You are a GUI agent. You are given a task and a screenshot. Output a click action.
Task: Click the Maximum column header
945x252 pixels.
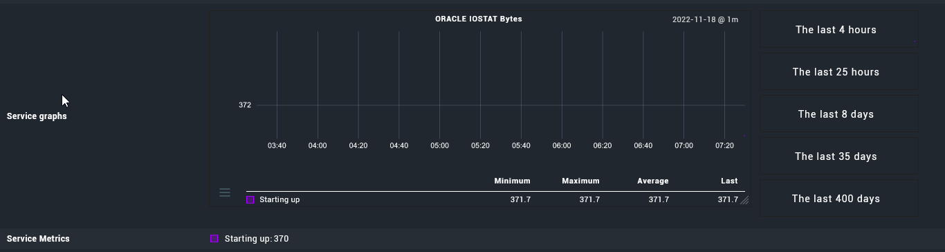[x=580, y=181]
